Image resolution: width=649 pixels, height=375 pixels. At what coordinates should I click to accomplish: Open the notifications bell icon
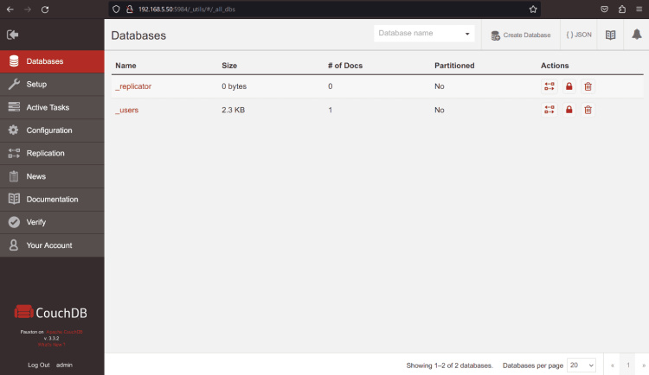pos(636,35)
